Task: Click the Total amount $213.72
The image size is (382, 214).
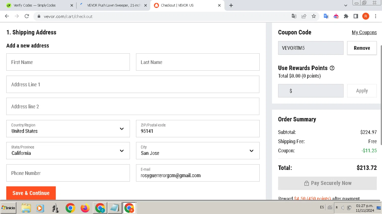Action: pos(367,168)
